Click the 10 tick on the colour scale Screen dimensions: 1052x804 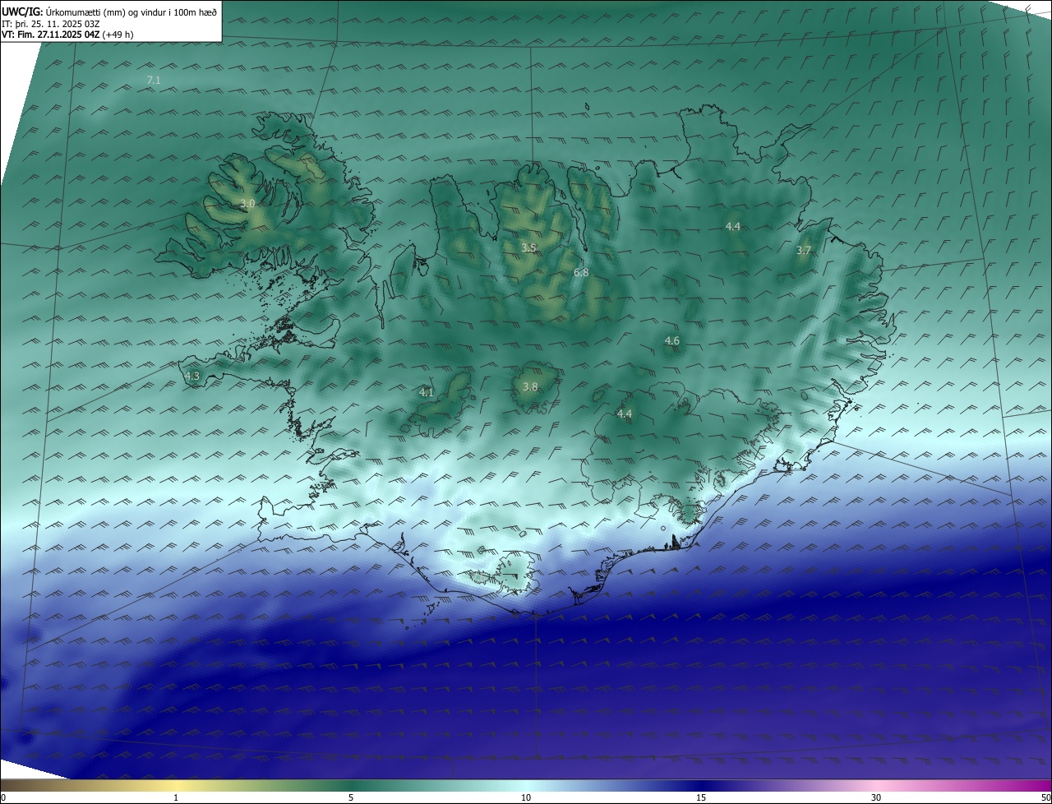click(x=526, y=797)
